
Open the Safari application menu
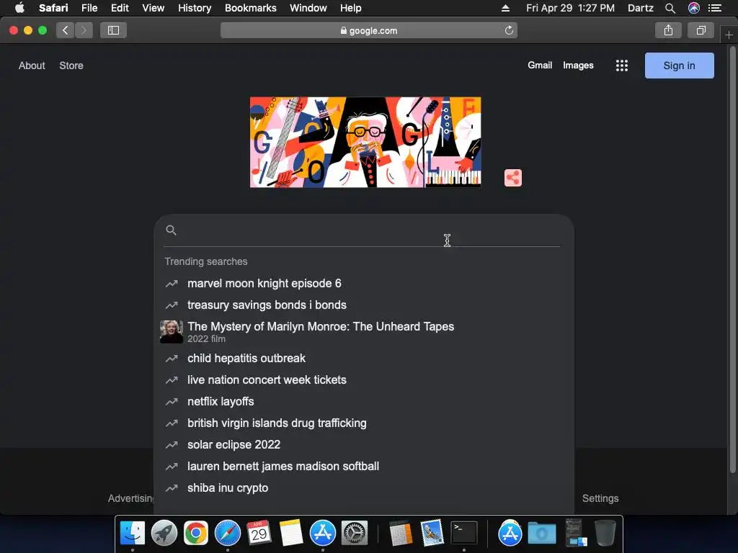tap(53, 8)
